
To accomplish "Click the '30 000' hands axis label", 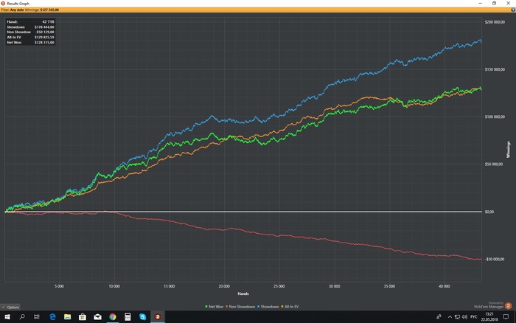I will [x=335, y=286].
